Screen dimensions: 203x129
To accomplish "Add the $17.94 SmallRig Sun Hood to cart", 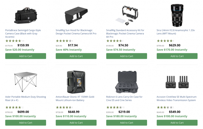I will point(76,56).
